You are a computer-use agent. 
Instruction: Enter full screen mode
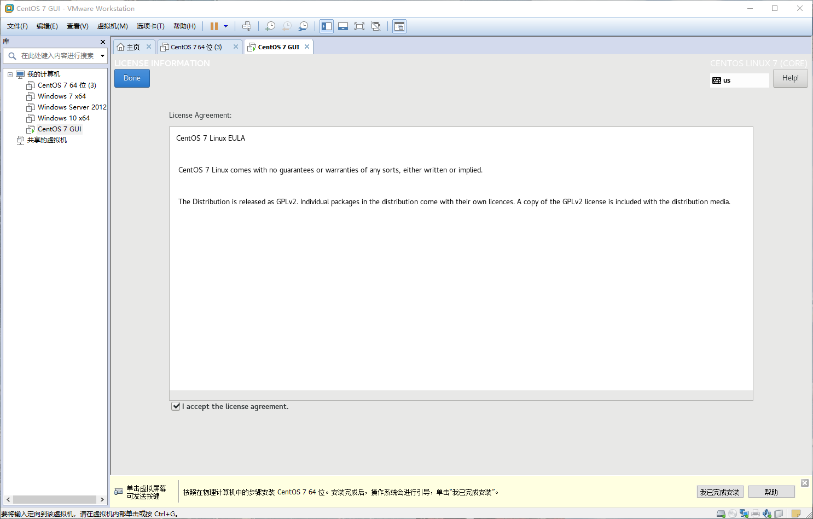tap(359, 26)
